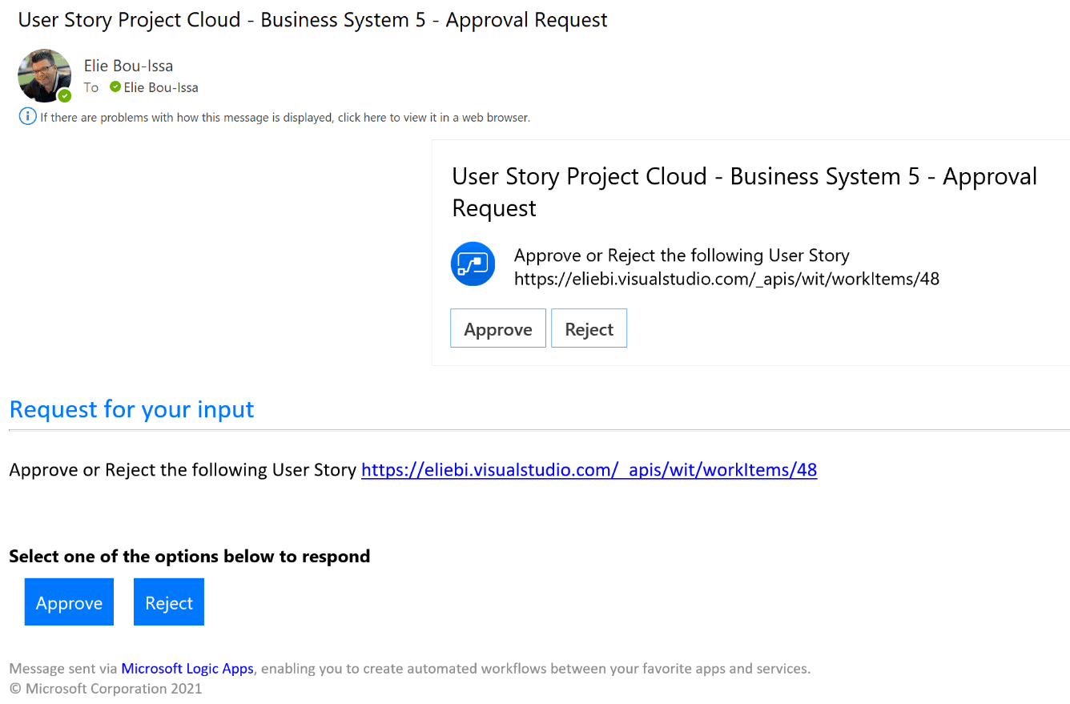This screenshot has height=704, width=1070.
Task: Click the card's plain-text workItems/48 URL
Action: 726,279
